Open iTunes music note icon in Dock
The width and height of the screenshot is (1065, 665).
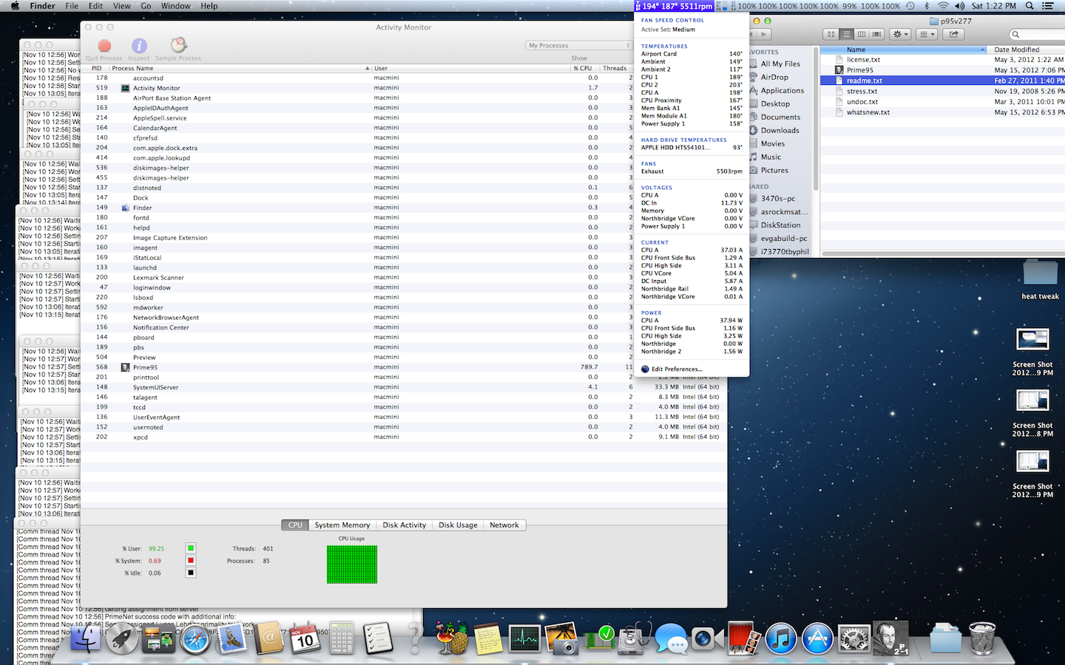click(780, 638)
